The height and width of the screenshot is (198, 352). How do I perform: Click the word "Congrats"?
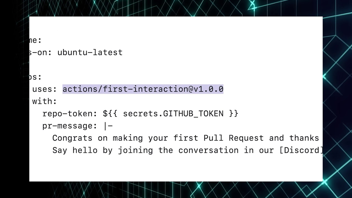coord(72,138)
